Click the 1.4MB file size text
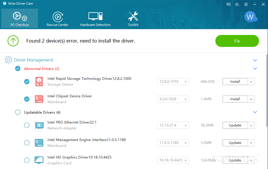This screenshot has width=268, height=169. pyautogui.click(x=206, y=99)
